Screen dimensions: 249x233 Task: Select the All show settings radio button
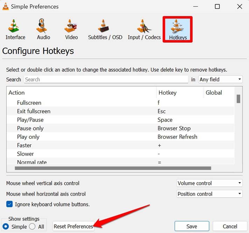pos(32,226)
